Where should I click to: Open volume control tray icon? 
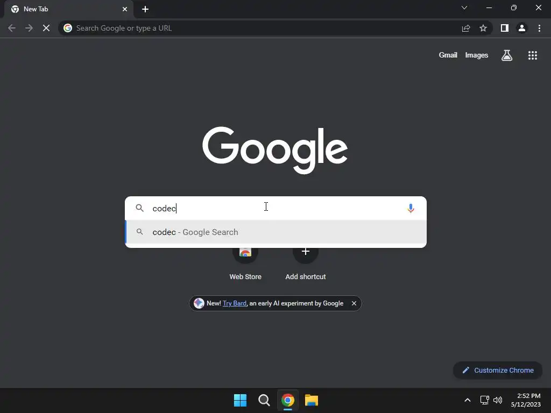[x=498, y=400]
